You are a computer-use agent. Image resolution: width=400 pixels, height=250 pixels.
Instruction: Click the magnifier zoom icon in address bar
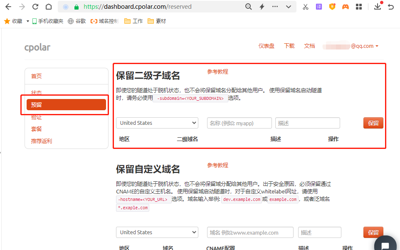(248, 7)
